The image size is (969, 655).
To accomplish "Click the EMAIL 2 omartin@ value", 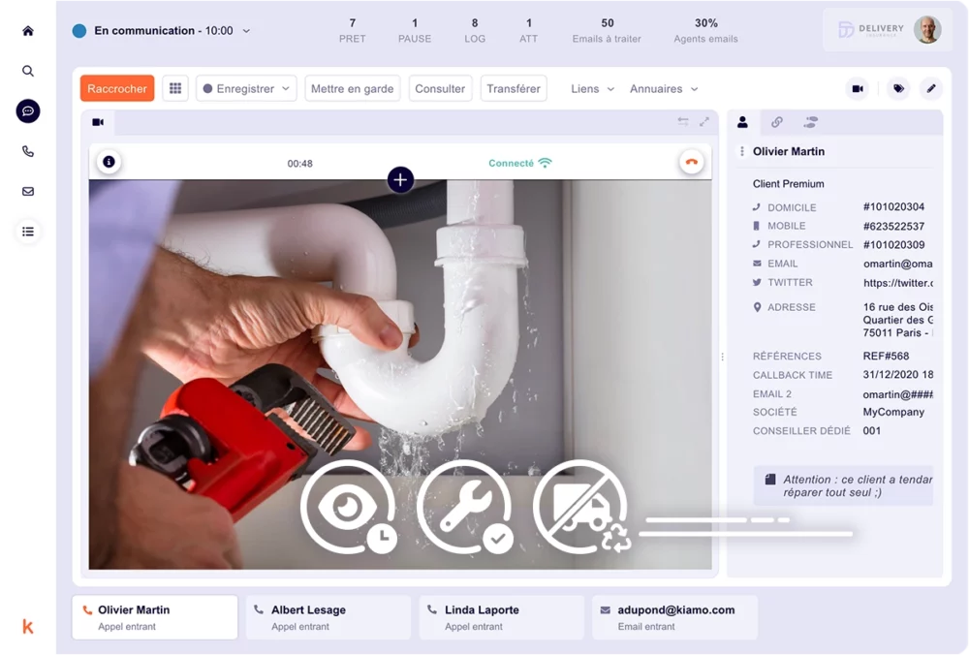I will click(898, 394).
